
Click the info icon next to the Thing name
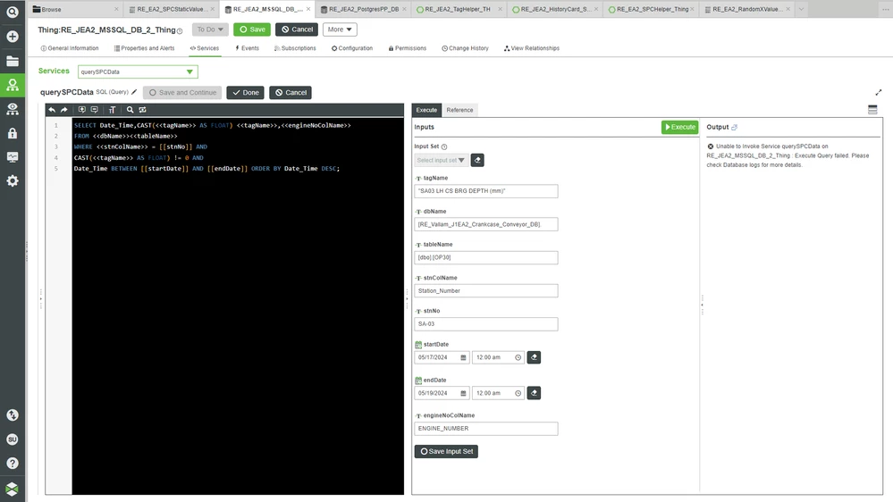180,30
